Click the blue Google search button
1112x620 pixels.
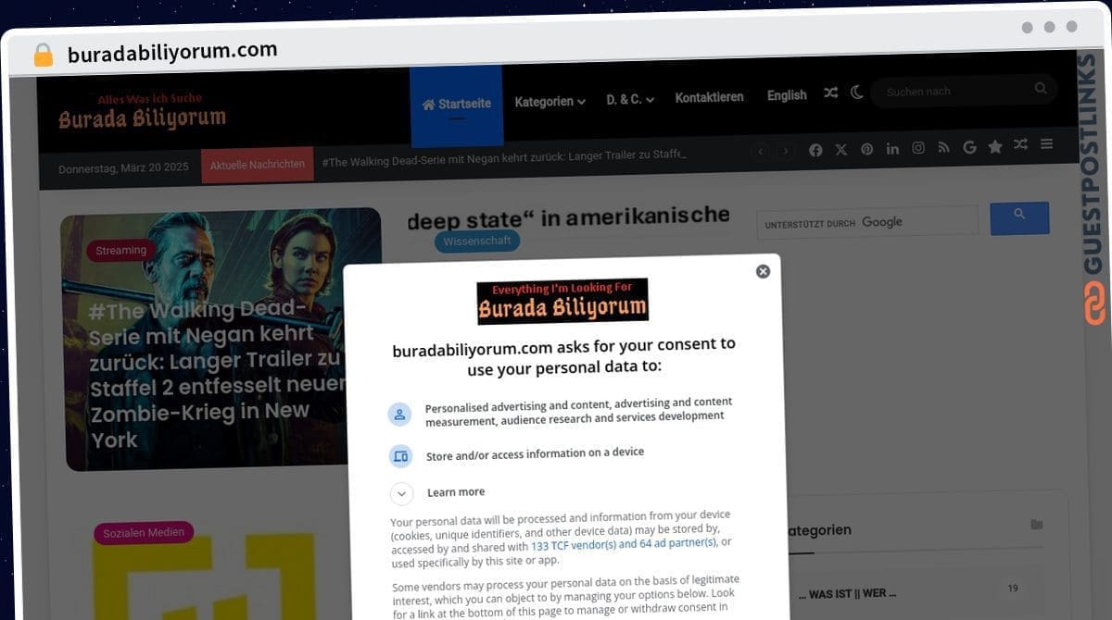(x=1019, y=217)
